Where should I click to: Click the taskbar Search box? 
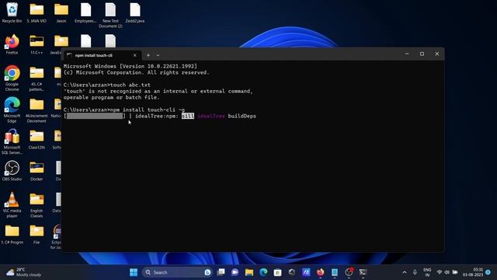tap(177, 272)
